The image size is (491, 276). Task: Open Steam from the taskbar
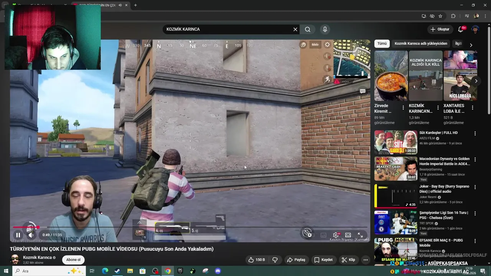117,271
